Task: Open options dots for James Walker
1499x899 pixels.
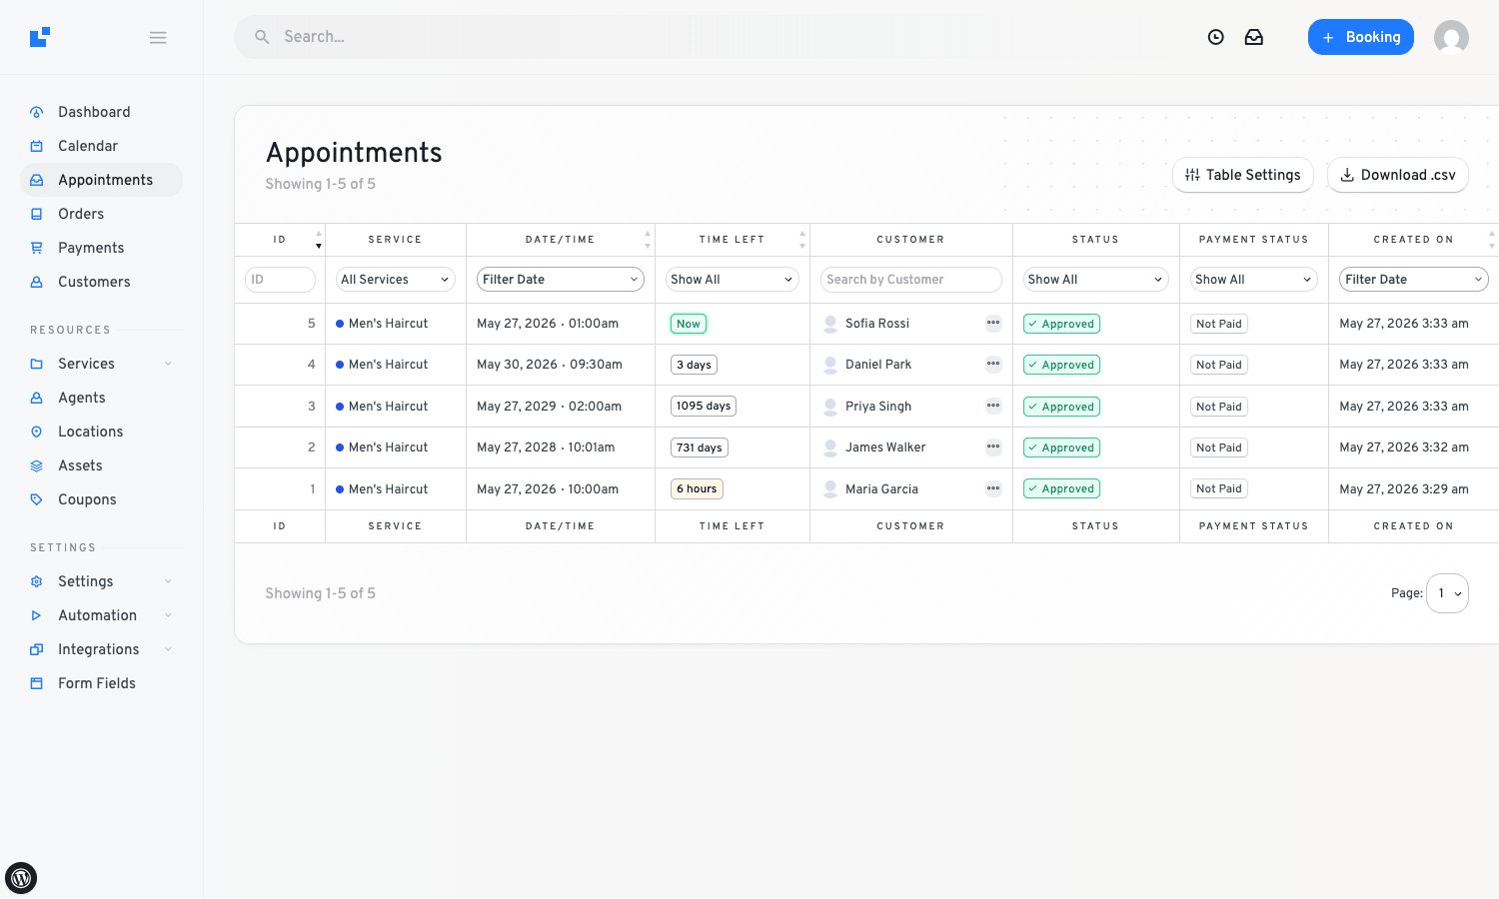Action: click(993, 447)
